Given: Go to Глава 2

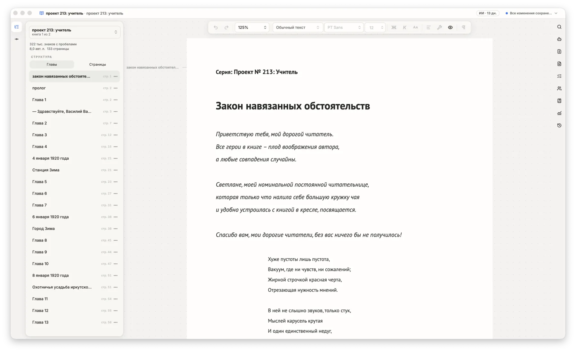Looking at the screenshot, I should [75, 123].
